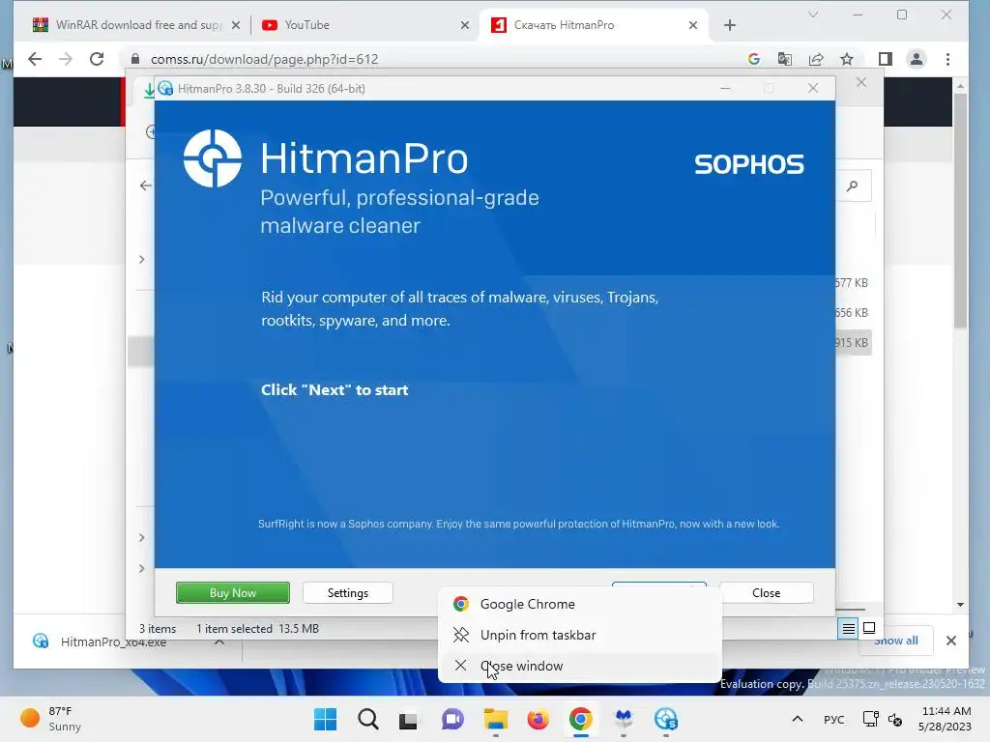Click the Google lens G icon in address bar
Image resolution: width=990 pixels, height=742 pixels.
[x=754, y=59]
